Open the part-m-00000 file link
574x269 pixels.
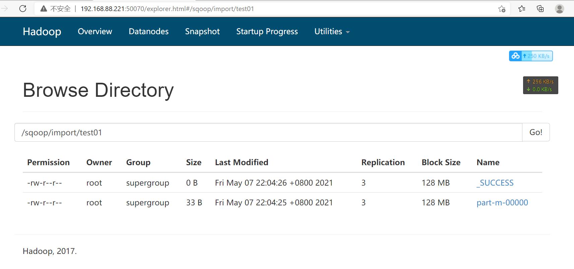point(502,203)
